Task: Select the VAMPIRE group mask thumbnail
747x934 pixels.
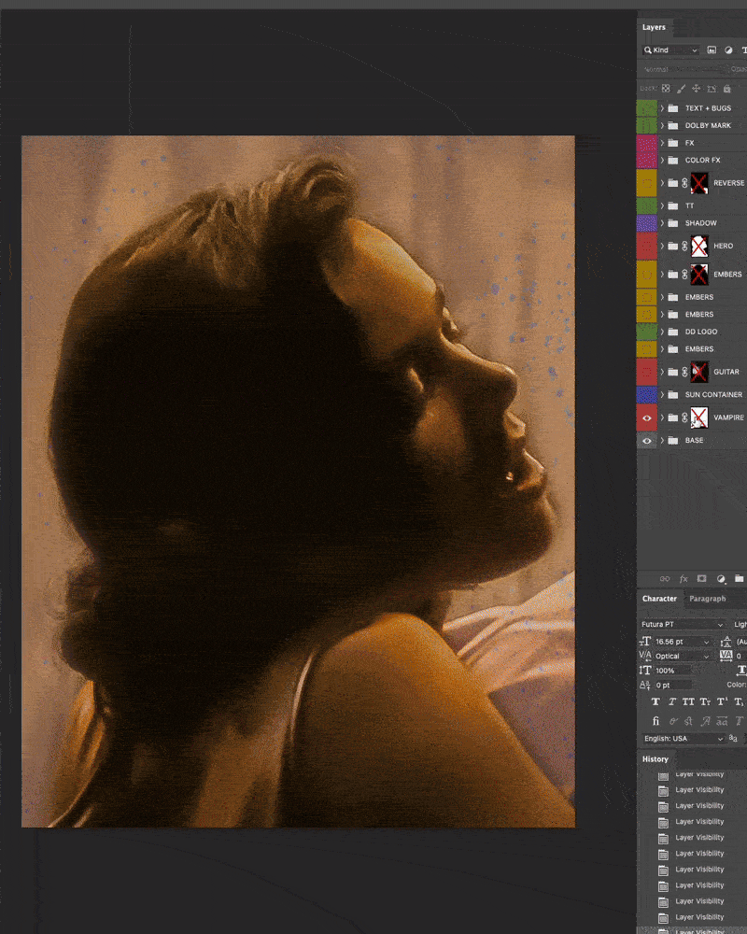Action: pyautogui.click(x=699, y=417)
